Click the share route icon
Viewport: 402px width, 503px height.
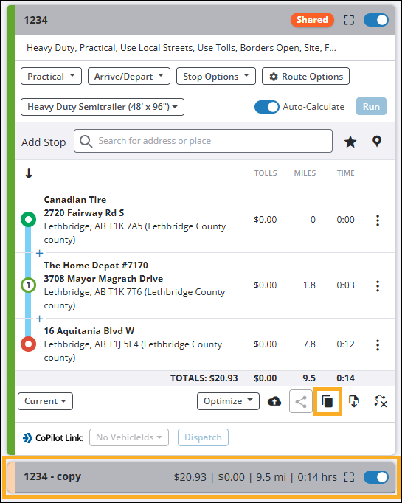click(x=301, y=401)
